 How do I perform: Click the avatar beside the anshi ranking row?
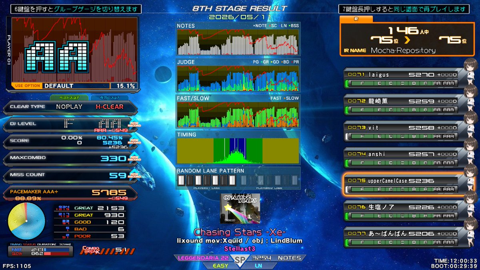471,151
